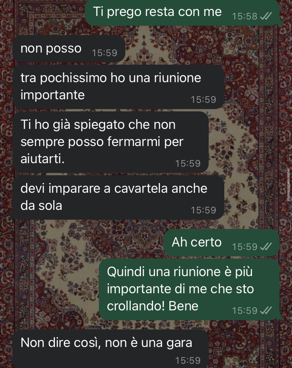Click the chat scrollbar on the right edge

coord(289,184)
